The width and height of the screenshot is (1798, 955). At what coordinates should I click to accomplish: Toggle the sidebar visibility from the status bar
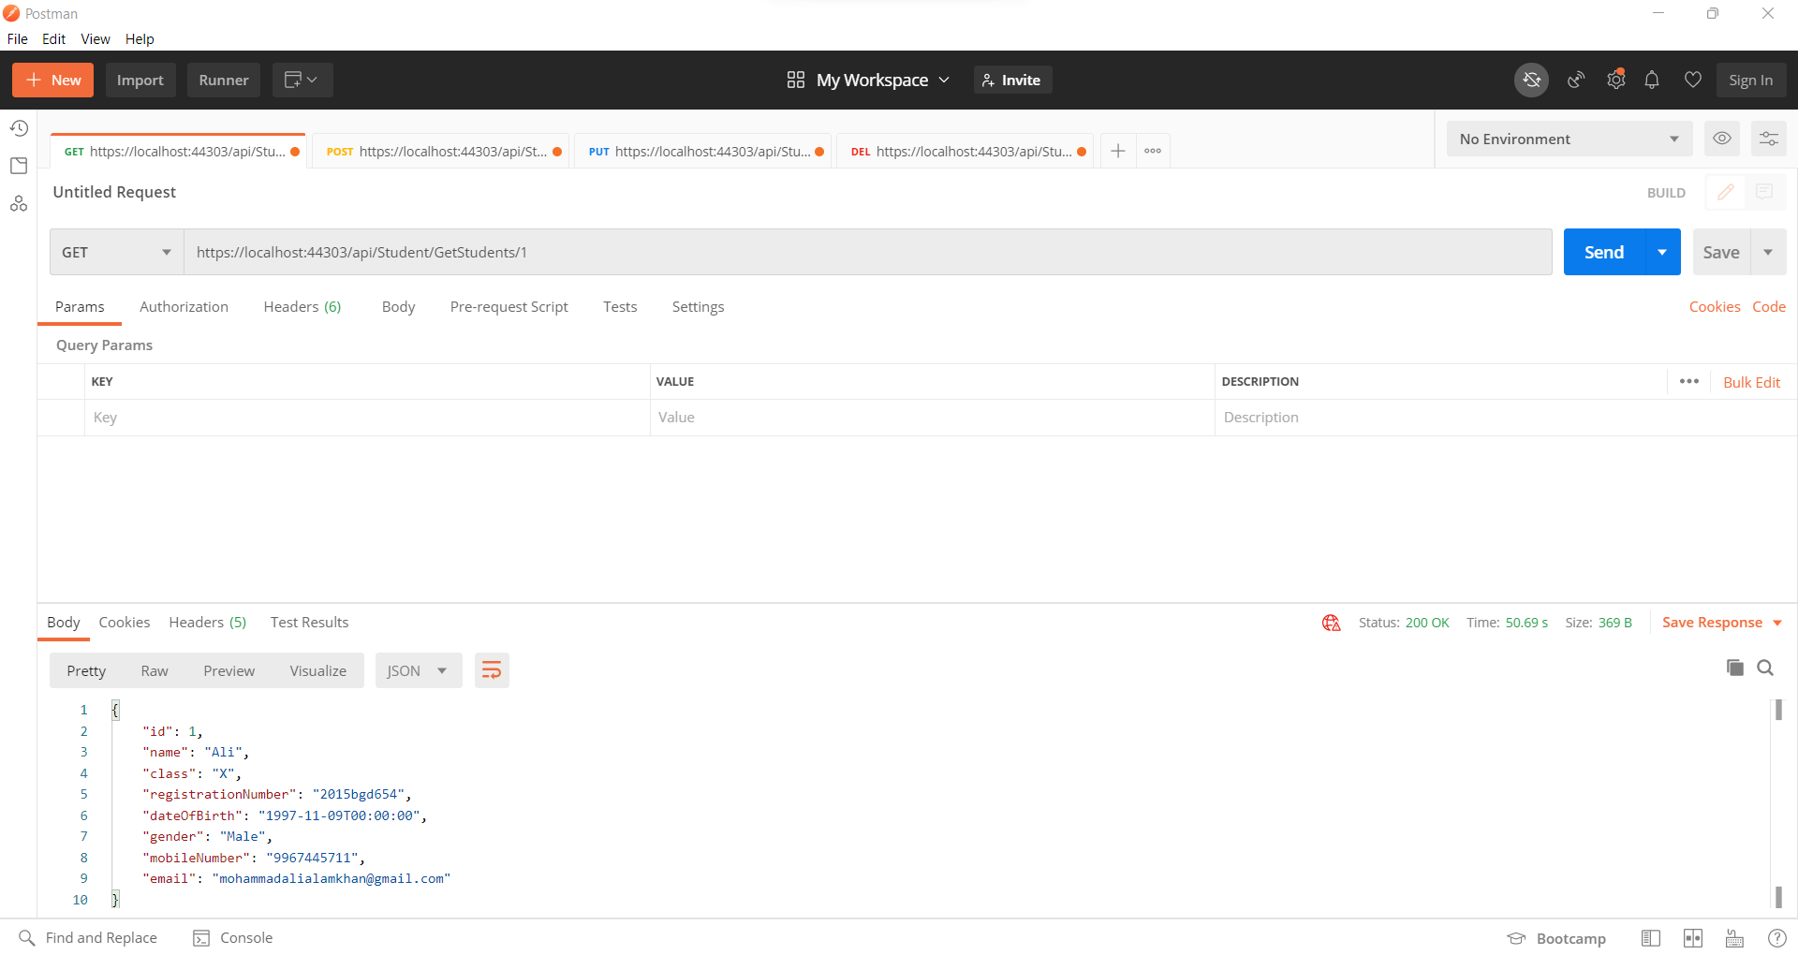click(x=1651, y=937)
